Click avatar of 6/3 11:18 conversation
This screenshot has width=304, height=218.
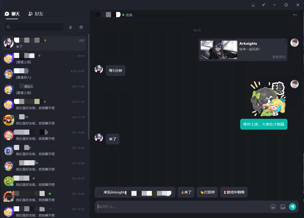(8, 105)
